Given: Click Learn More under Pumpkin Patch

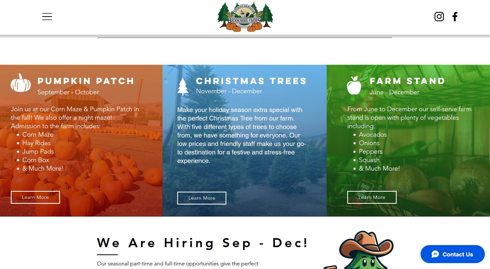Looking at the screenshot, I should coord(35,197).
